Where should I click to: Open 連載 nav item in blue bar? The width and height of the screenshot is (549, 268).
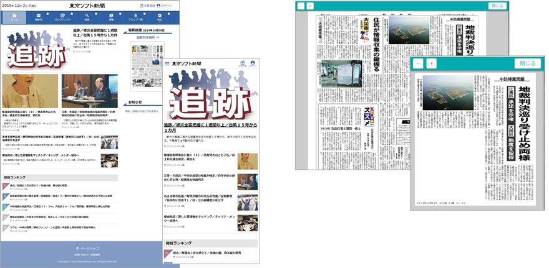coord(111,17)
